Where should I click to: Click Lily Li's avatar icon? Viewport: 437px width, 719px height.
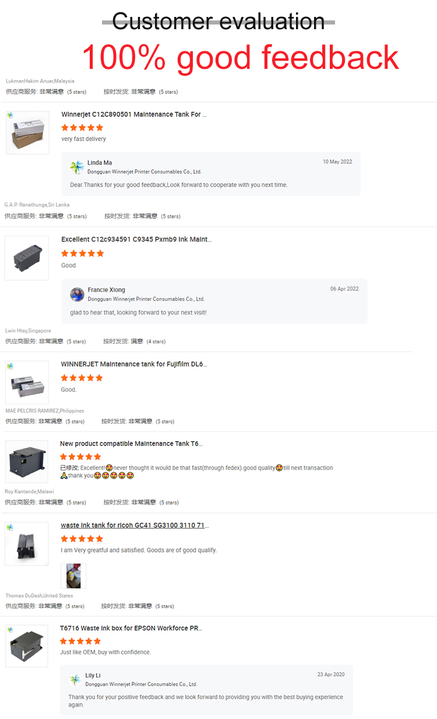[x=75, y=680]
